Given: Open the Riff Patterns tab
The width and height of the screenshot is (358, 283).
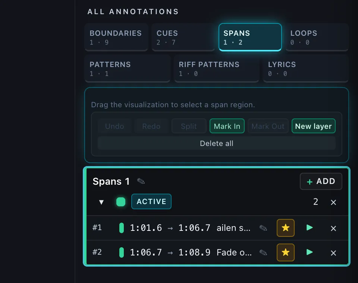Looking at the screenshot, I should point(217,69).
